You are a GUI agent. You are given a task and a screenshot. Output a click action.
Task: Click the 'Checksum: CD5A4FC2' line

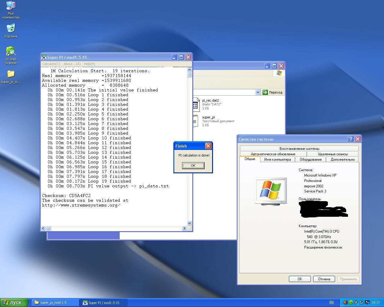click(66, 195)
